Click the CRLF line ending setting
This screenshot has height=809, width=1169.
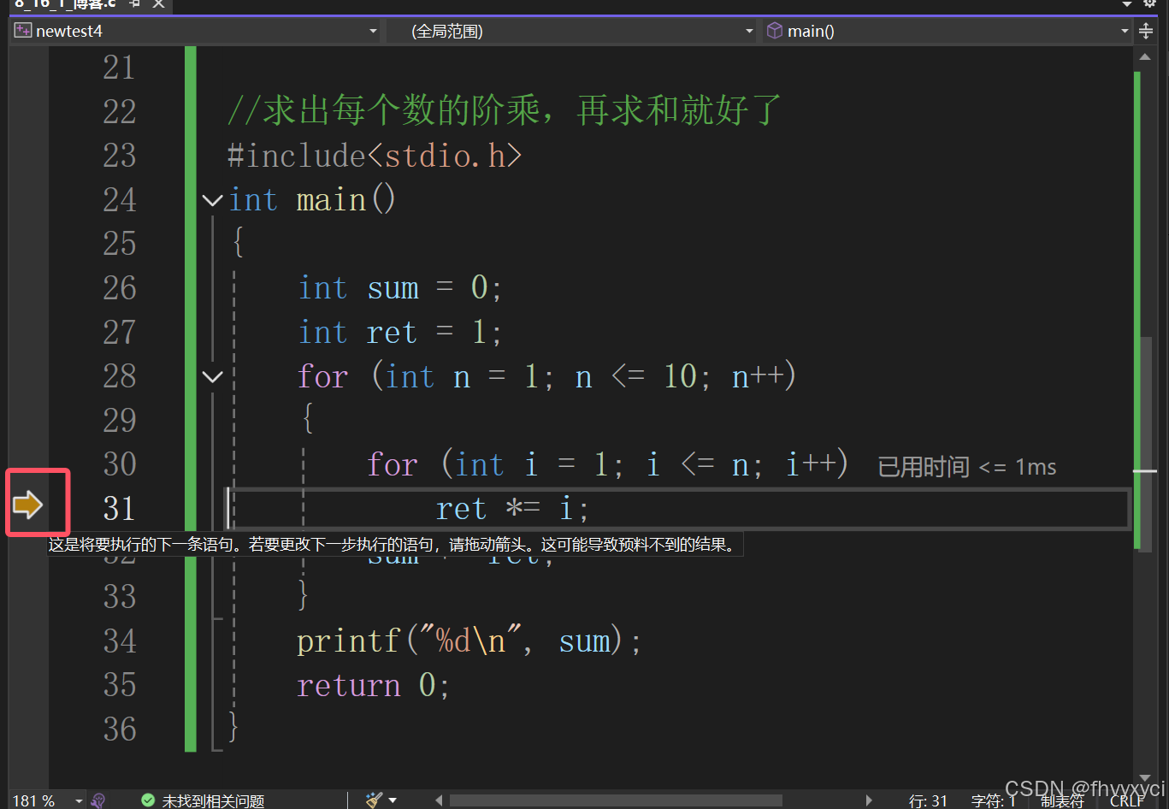pyautogui.click(x=1127, y=801)
